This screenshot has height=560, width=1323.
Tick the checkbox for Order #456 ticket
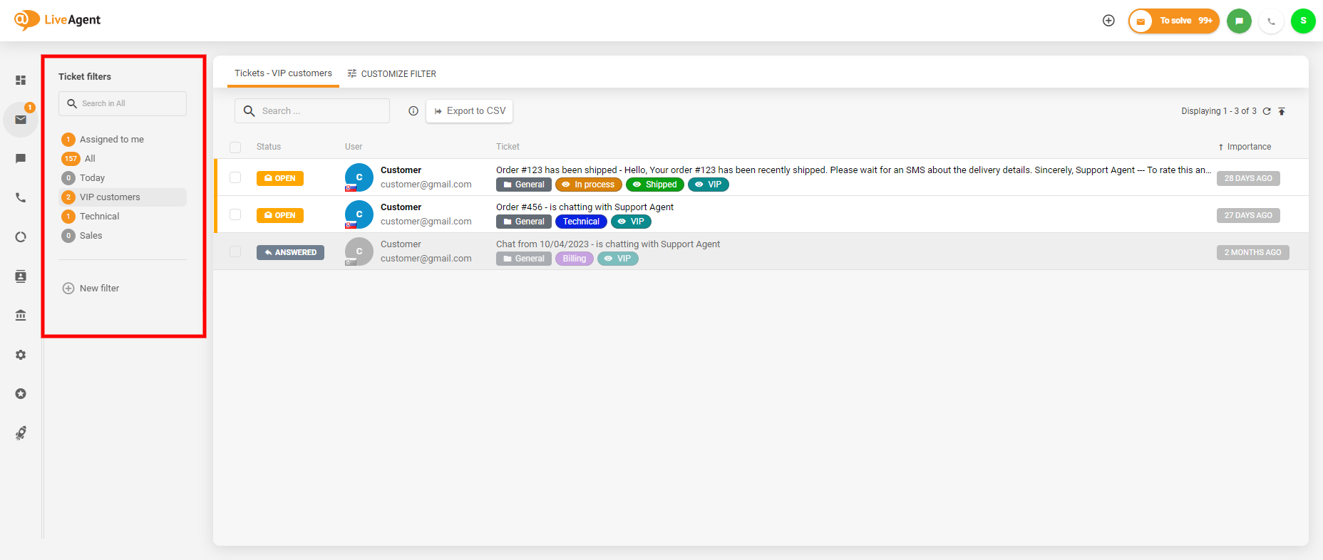click(x=235, y=214)
